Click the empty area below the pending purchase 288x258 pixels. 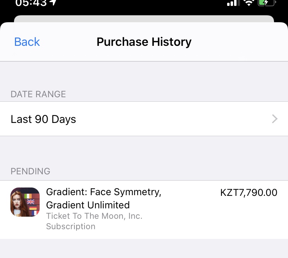[144, 249]
